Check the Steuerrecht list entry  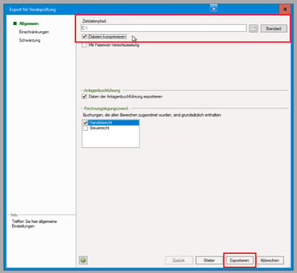(85, 129)
